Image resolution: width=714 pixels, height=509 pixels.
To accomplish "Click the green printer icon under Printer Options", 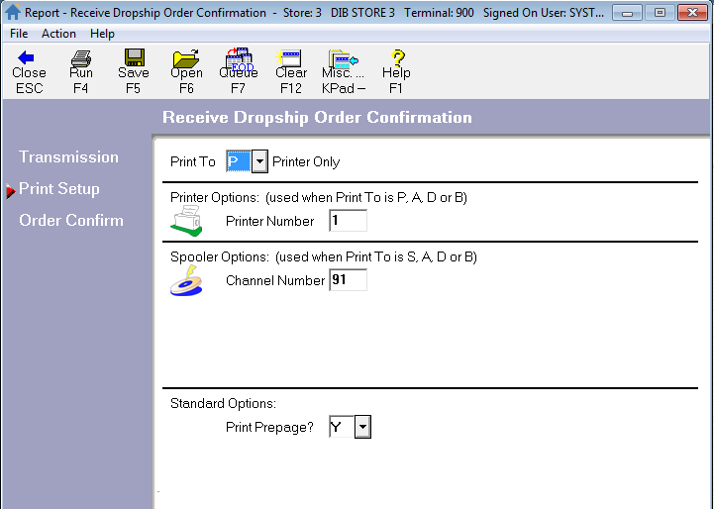I will [186, 221].
